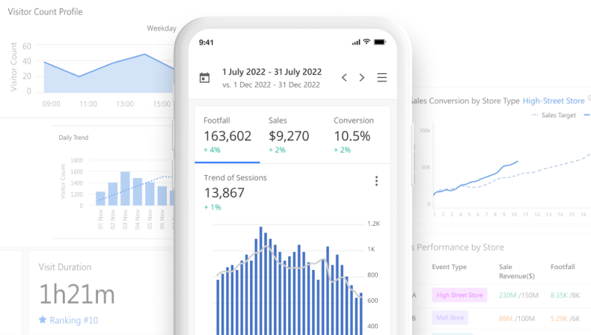
Task: Click the Sale Revenue($) column header
Action: [517, 271]
